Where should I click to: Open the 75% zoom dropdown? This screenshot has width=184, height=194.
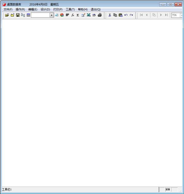(x=181, y=15)
